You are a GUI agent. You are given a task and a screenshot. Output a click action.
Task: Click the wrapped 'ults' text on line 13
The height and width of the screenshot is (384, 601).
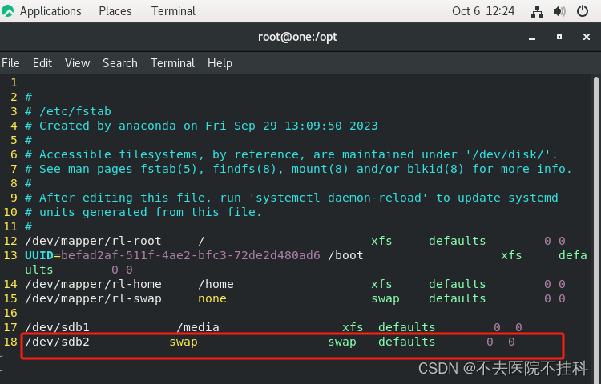[39, 270]
